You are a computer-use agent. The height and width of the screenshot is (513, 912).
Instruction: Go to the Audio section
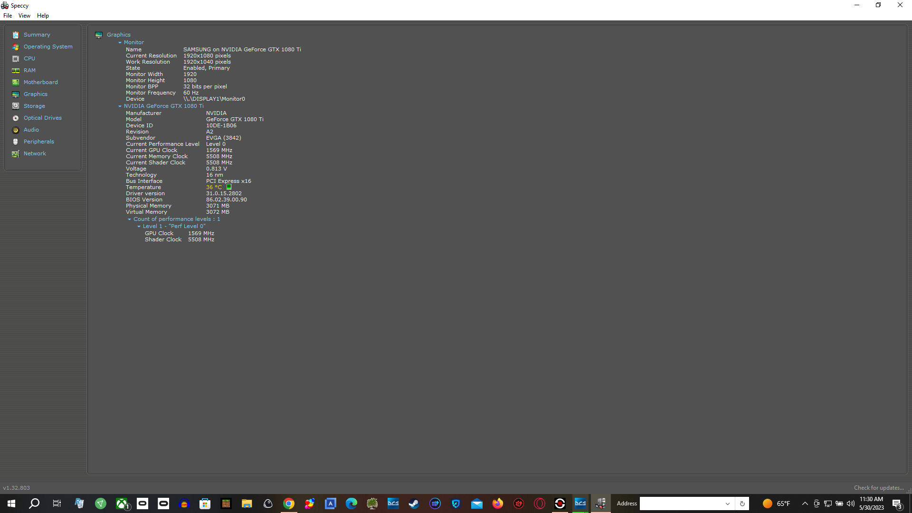(31, 130)
